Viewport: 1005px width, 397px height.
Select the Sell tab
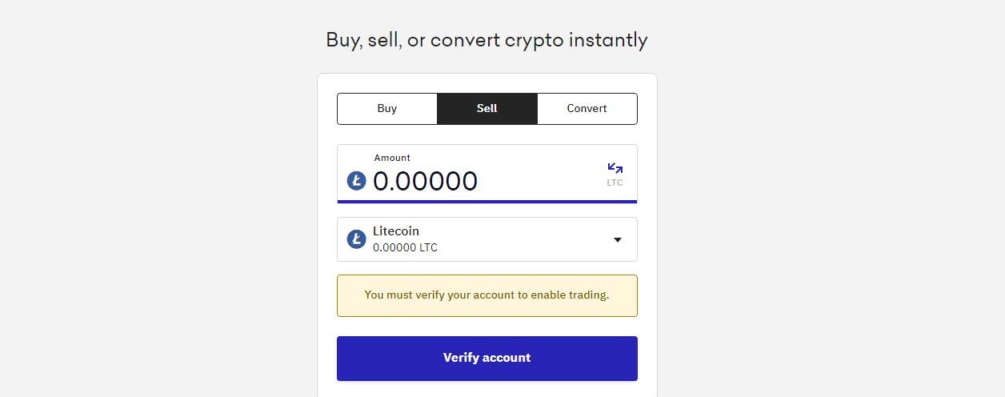[x=487, y=109]
